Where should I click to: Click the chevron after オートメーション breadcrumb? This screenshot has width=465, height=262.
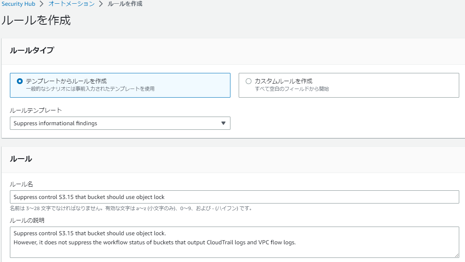[101, 4]
